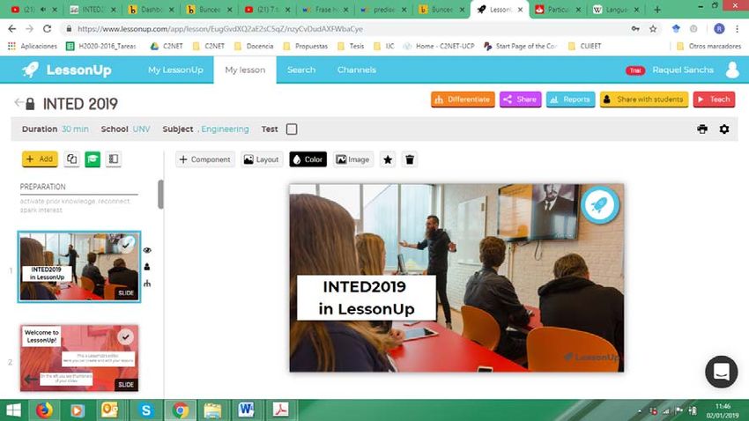
Task: Click the Differentiate button
Action: [x=463, y=100]
